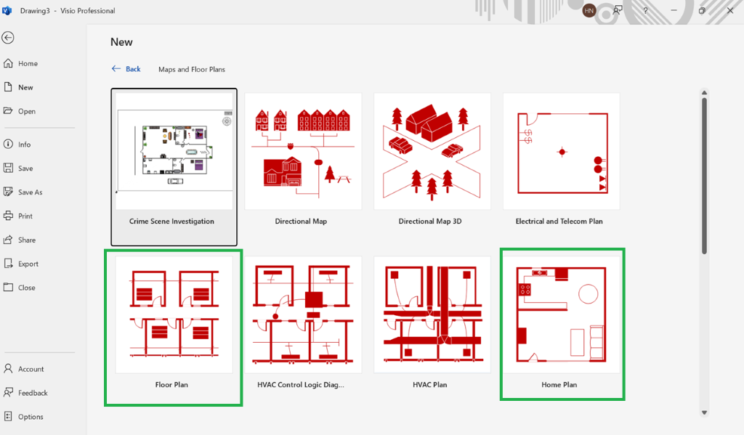Image resolution: width=744 pixels, height=435 pixels.
Task: Click the Electrical and Telecom Plan label
Action: (x=559, y=221)
